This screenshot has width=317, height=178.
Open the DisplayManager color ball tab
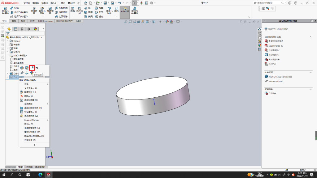tap(35, 29)
